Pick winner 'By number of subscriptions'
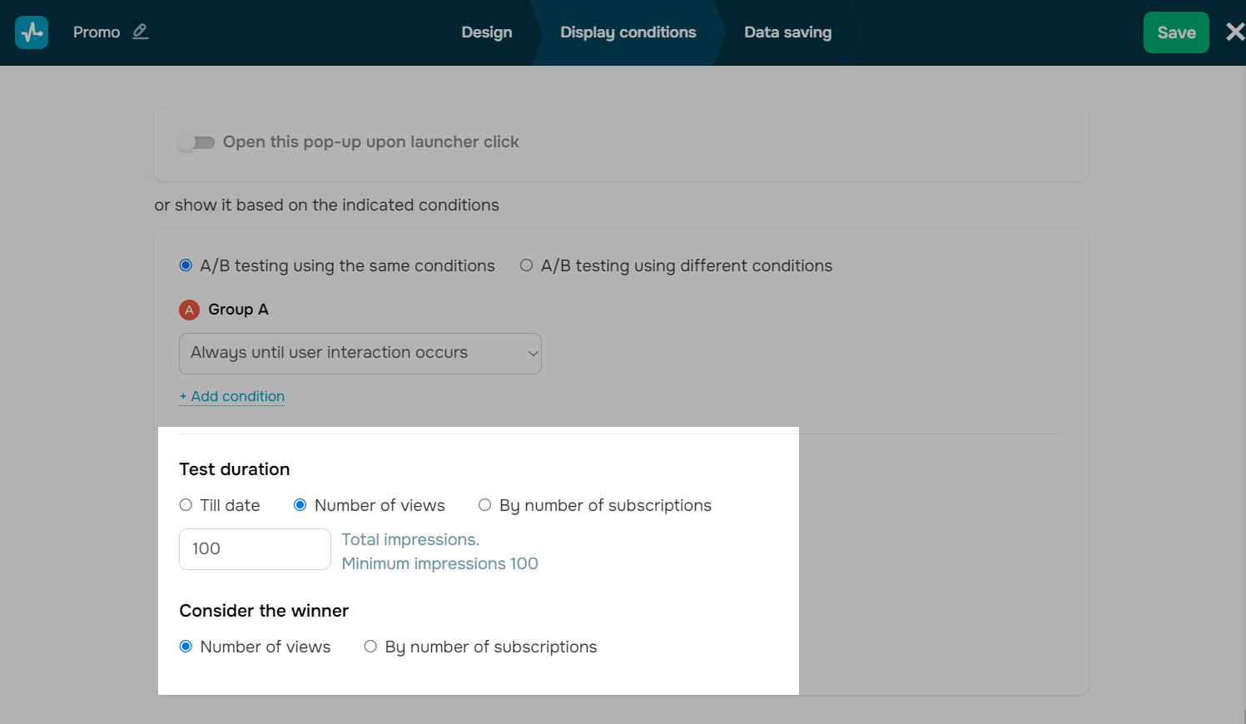The width and height of the screenshot is (1246, 724). pos(371,647)
